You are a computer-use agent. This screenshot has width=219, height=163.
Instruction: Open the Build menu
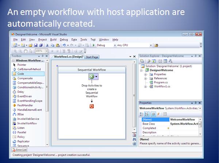(53, 39)
